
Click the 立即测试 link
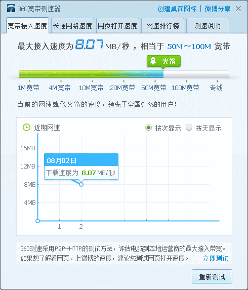pyautogui.click(x=216, y=258)
